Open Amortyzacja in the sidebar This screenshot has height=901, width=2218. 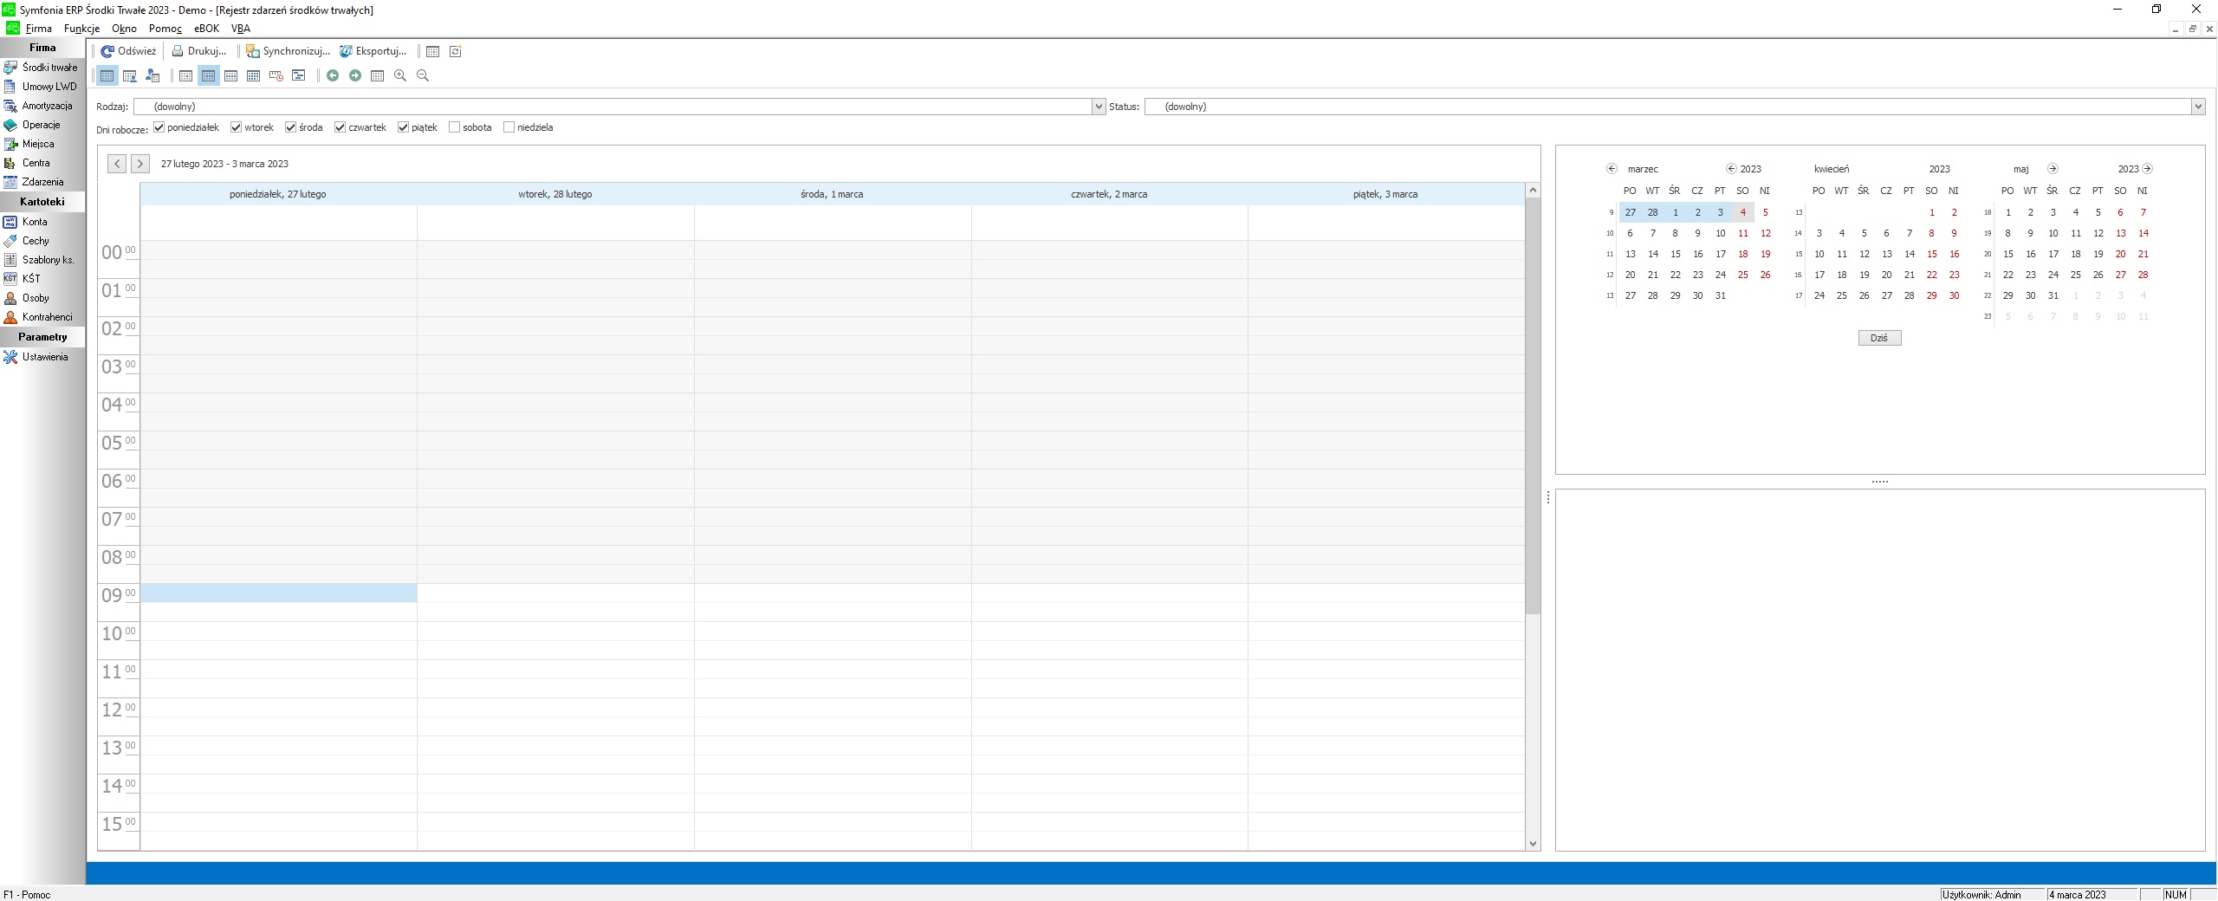pos(47,106)
